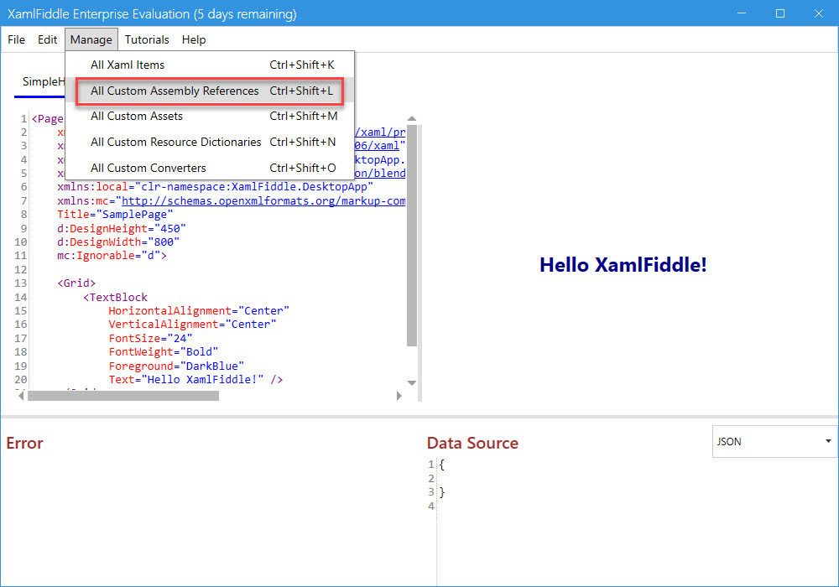Select All Custom Converters entry

[x=210, y=168]
